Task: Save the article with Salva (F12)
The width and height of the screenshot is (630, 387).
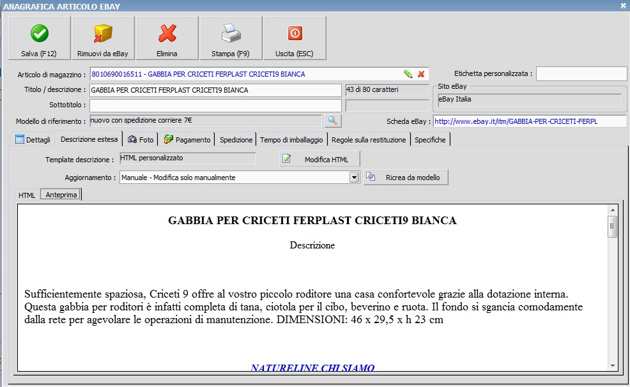Action: [40, 38]
